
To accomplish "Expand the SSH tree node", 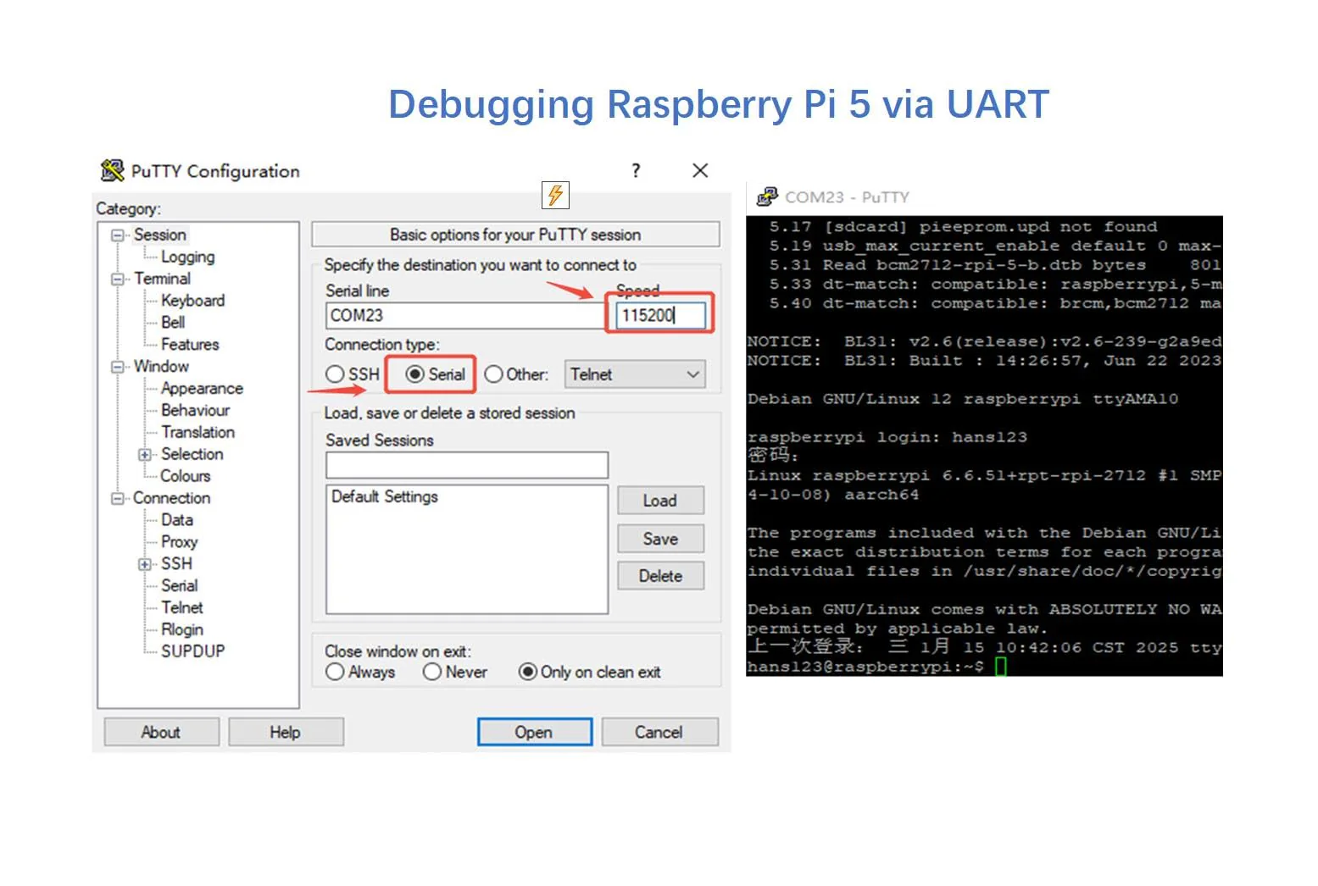I will [x=145, y=564].
